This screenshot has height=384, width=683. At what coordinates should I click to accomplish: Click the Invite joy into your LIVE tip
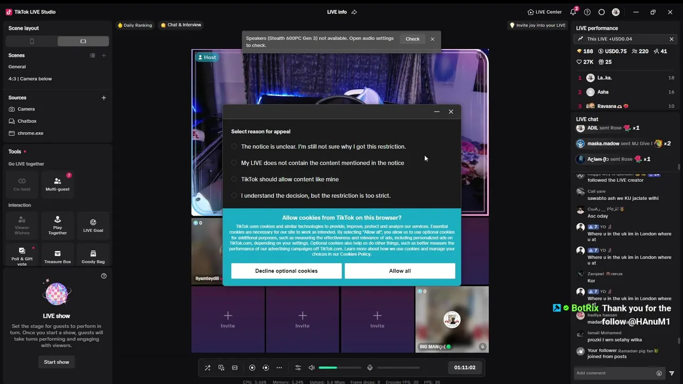[537, 25]
